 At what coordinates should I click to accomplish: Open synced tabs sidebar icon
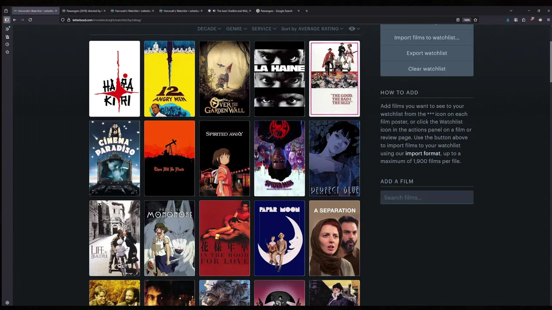(x=7, y=37)
